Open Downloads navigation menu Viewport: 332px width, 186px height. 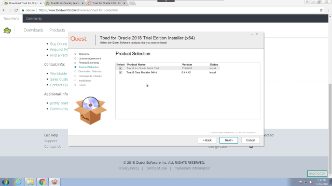tap(33, 30)
